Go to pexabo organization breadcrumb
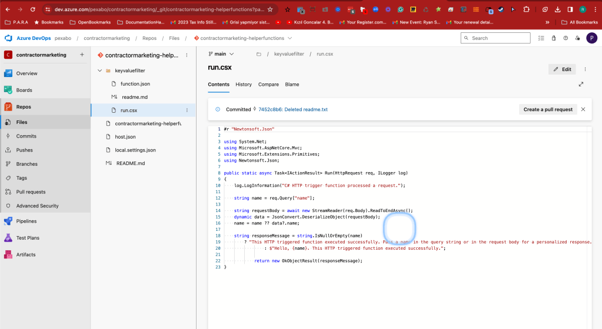The width and height of the screenshot is (602, 329). click(63, 38)
